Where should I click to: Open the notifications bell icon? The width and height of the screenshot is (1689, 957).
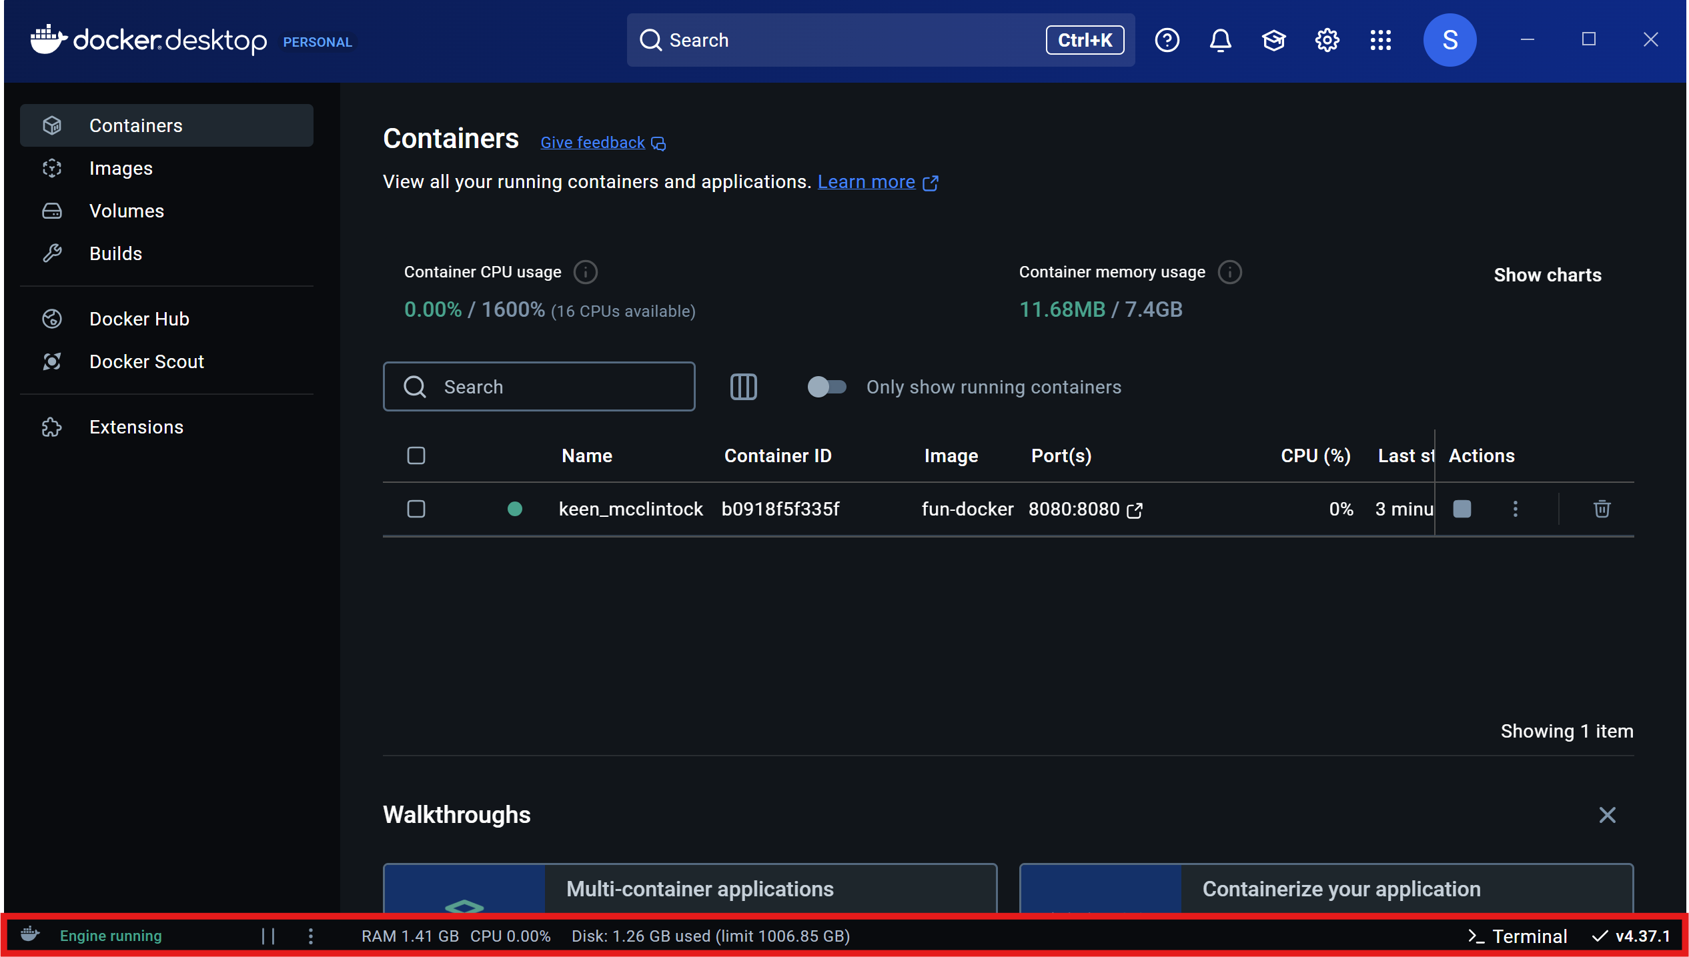[1220, 40]
